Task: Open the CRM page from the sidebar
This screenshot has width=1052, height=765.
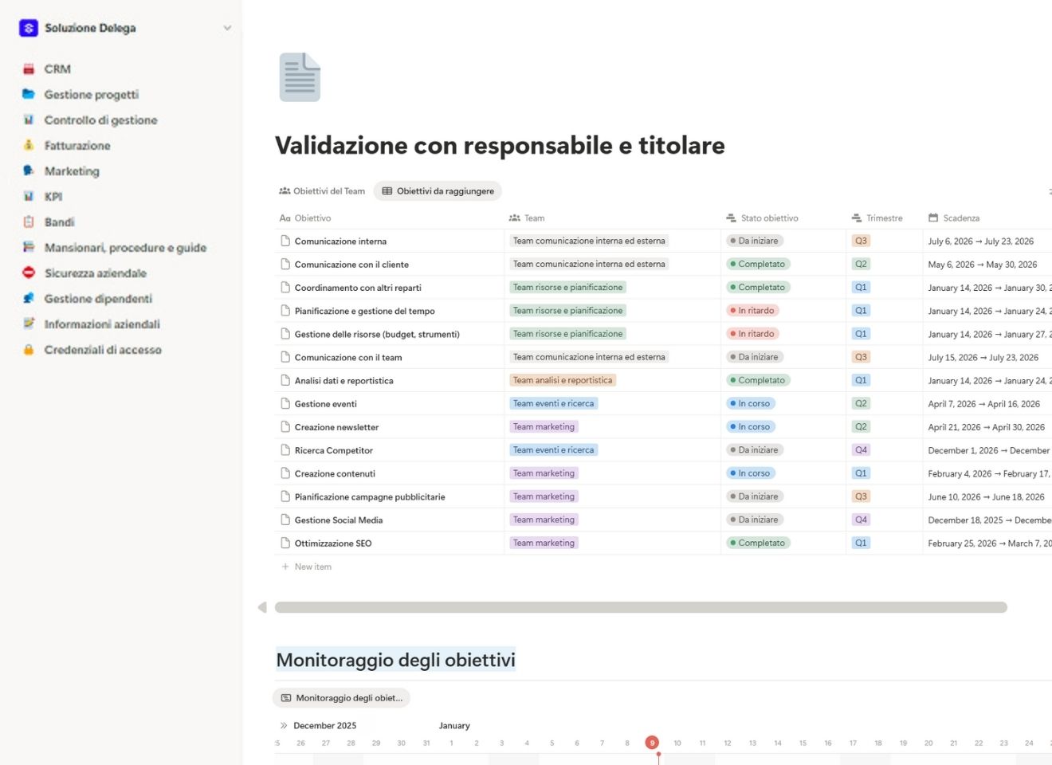Action: (57, 69)
